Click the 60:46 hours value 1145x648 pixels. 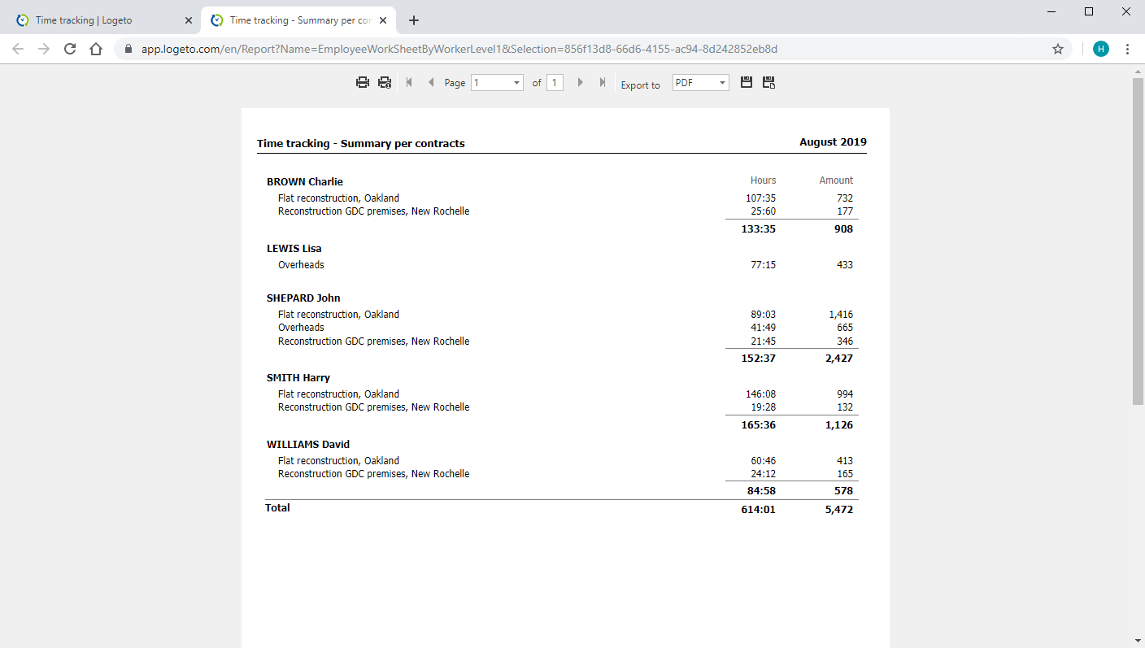(763, 460)
